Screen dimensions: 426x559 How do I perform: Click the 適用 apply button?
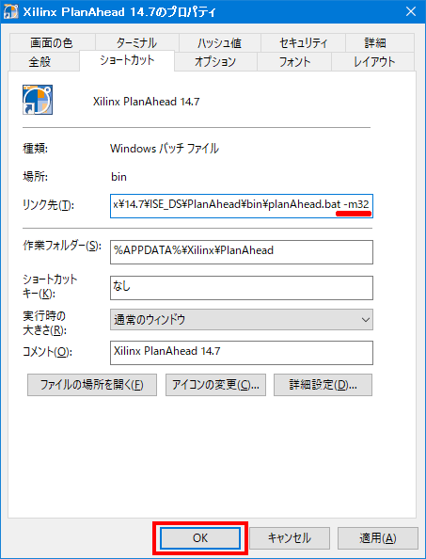[377, 538]
